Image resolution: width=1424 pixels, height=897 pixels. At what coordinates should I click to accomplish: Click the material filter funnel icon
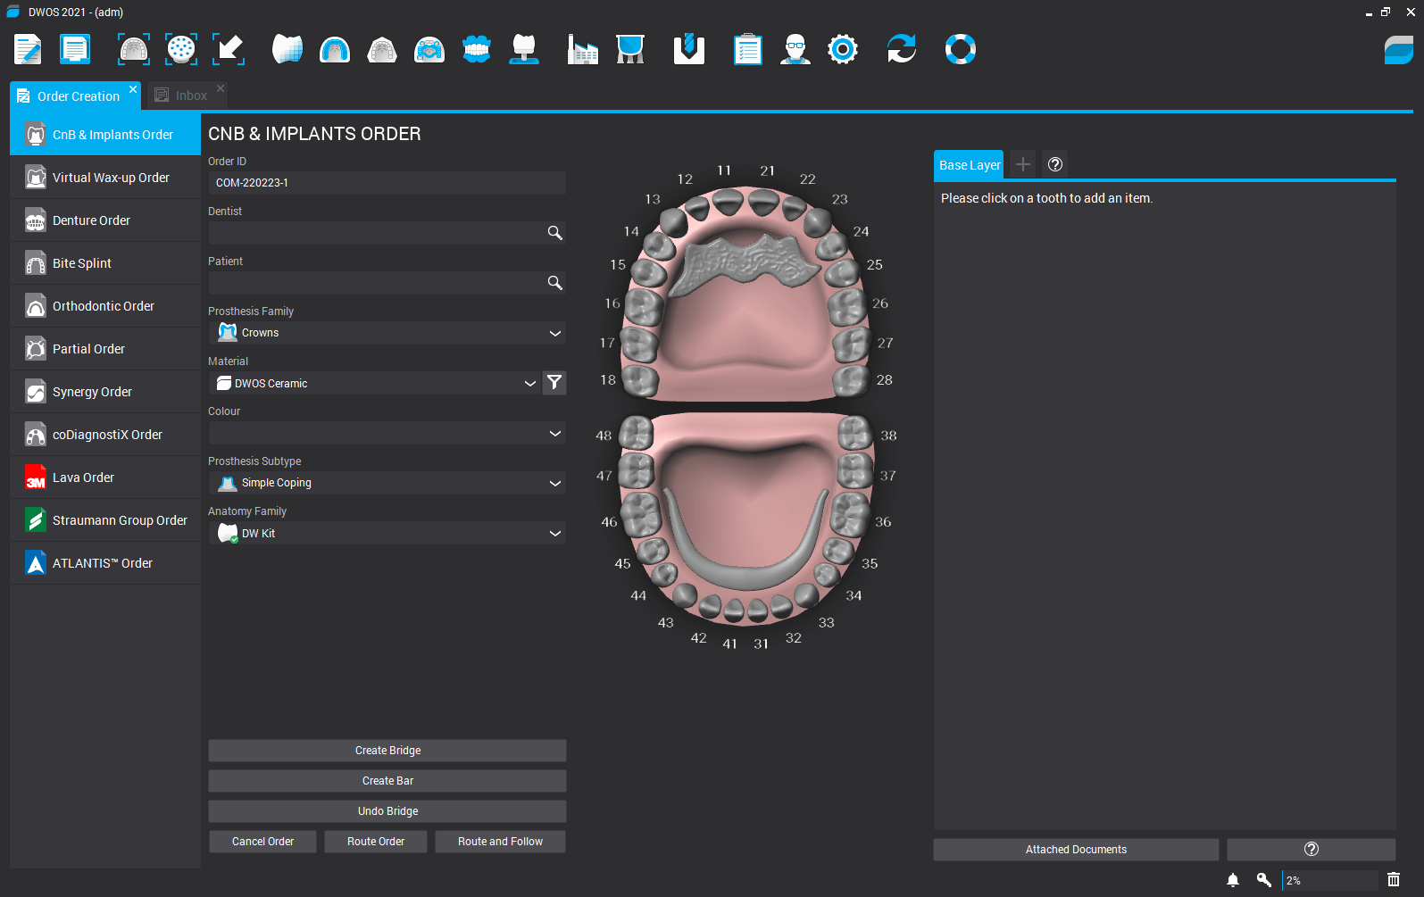click(x=554, y=383)
